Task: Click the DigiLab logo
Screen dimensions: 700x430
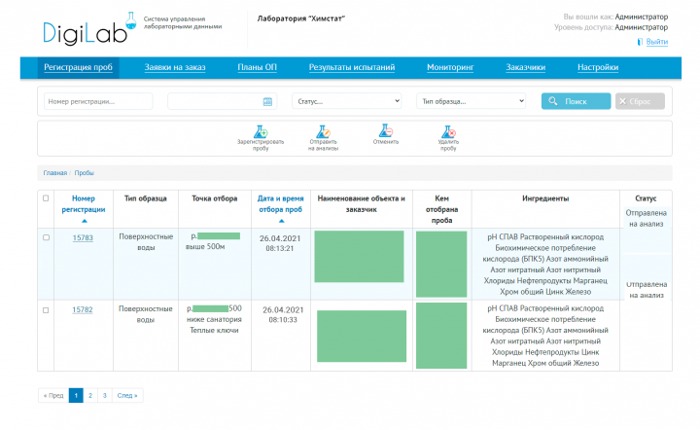Action: [89, 29]
